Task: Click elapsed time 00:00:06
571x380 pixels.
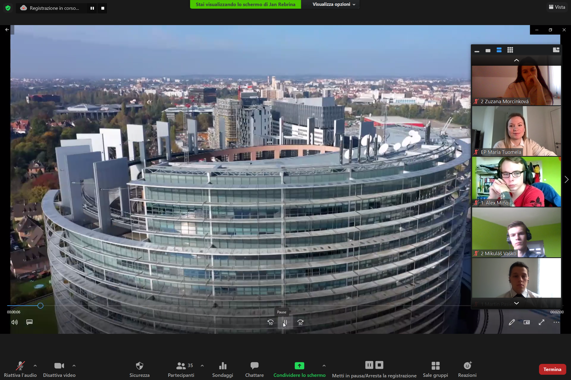Action: point(13,312)
